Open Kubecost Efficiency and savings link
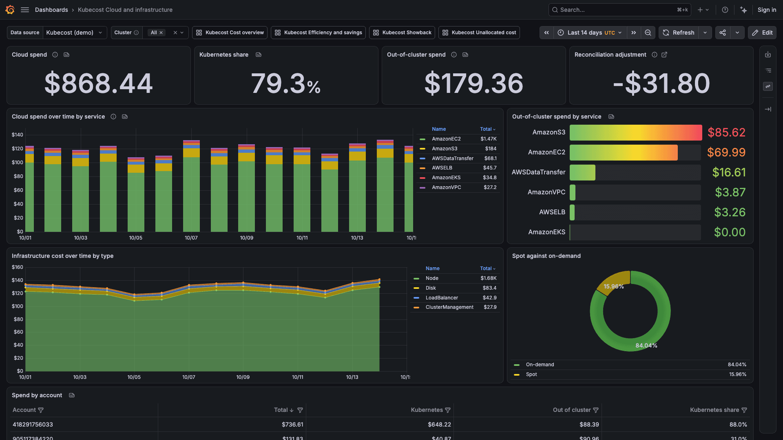783x440 pixels. 319,33
